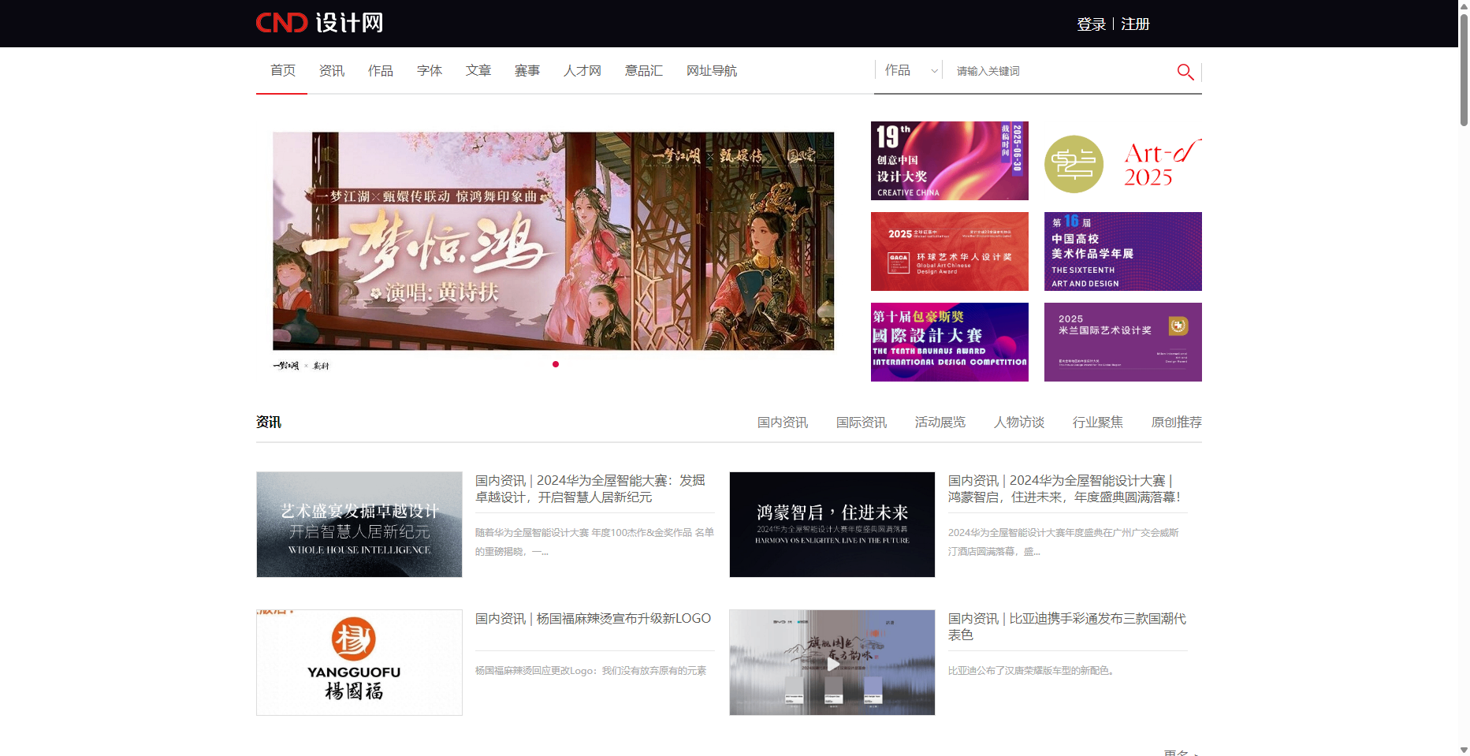
Task: Play the BYD video thumbnail
Action: pyautogui.click(x=832, y=663)
